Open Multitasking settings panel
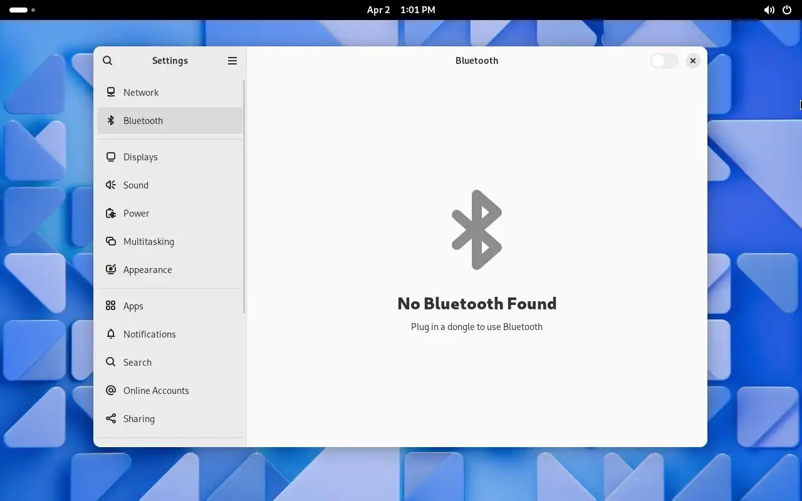This screenshot has width=802, height=501. tap(170, 241)
